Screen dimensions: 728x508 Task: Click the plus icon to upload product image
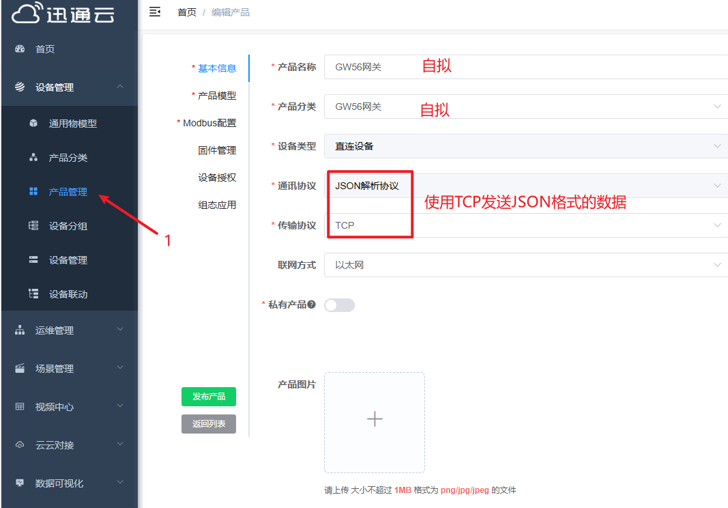pos(375,419)
